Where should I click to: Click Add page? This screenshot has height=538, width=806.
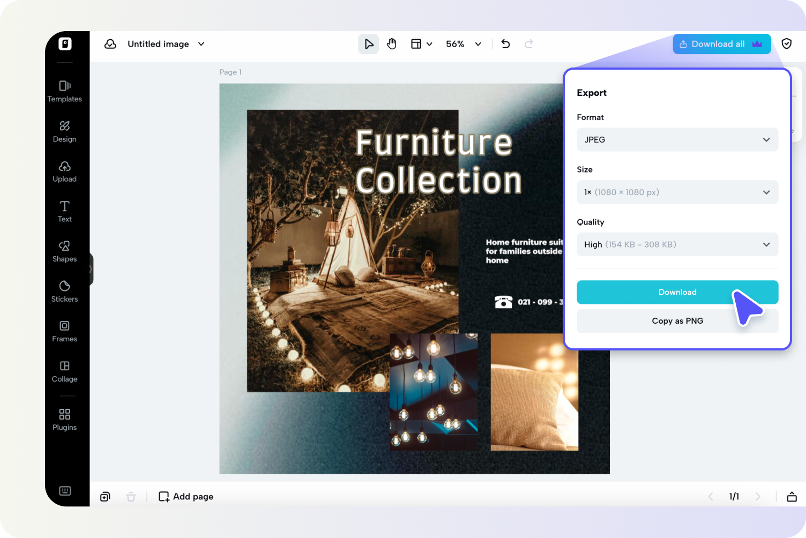(186, 496)
